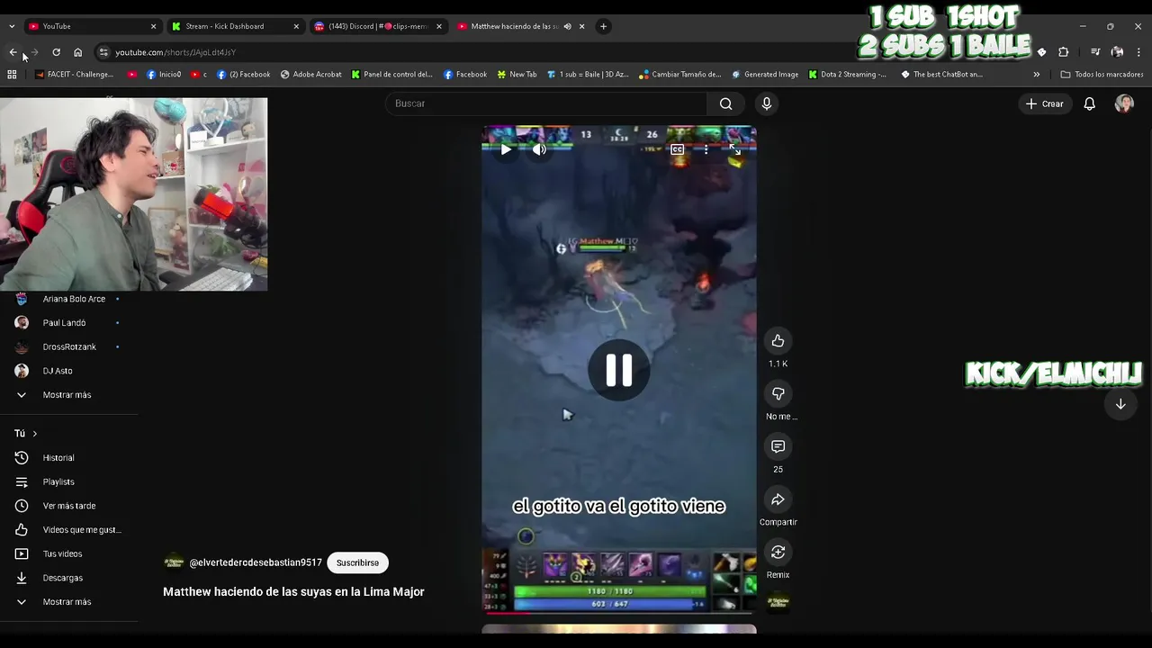The image size is (1152, 648).
Task: Open Videos que me gustan
Action: tap(69, 530)
